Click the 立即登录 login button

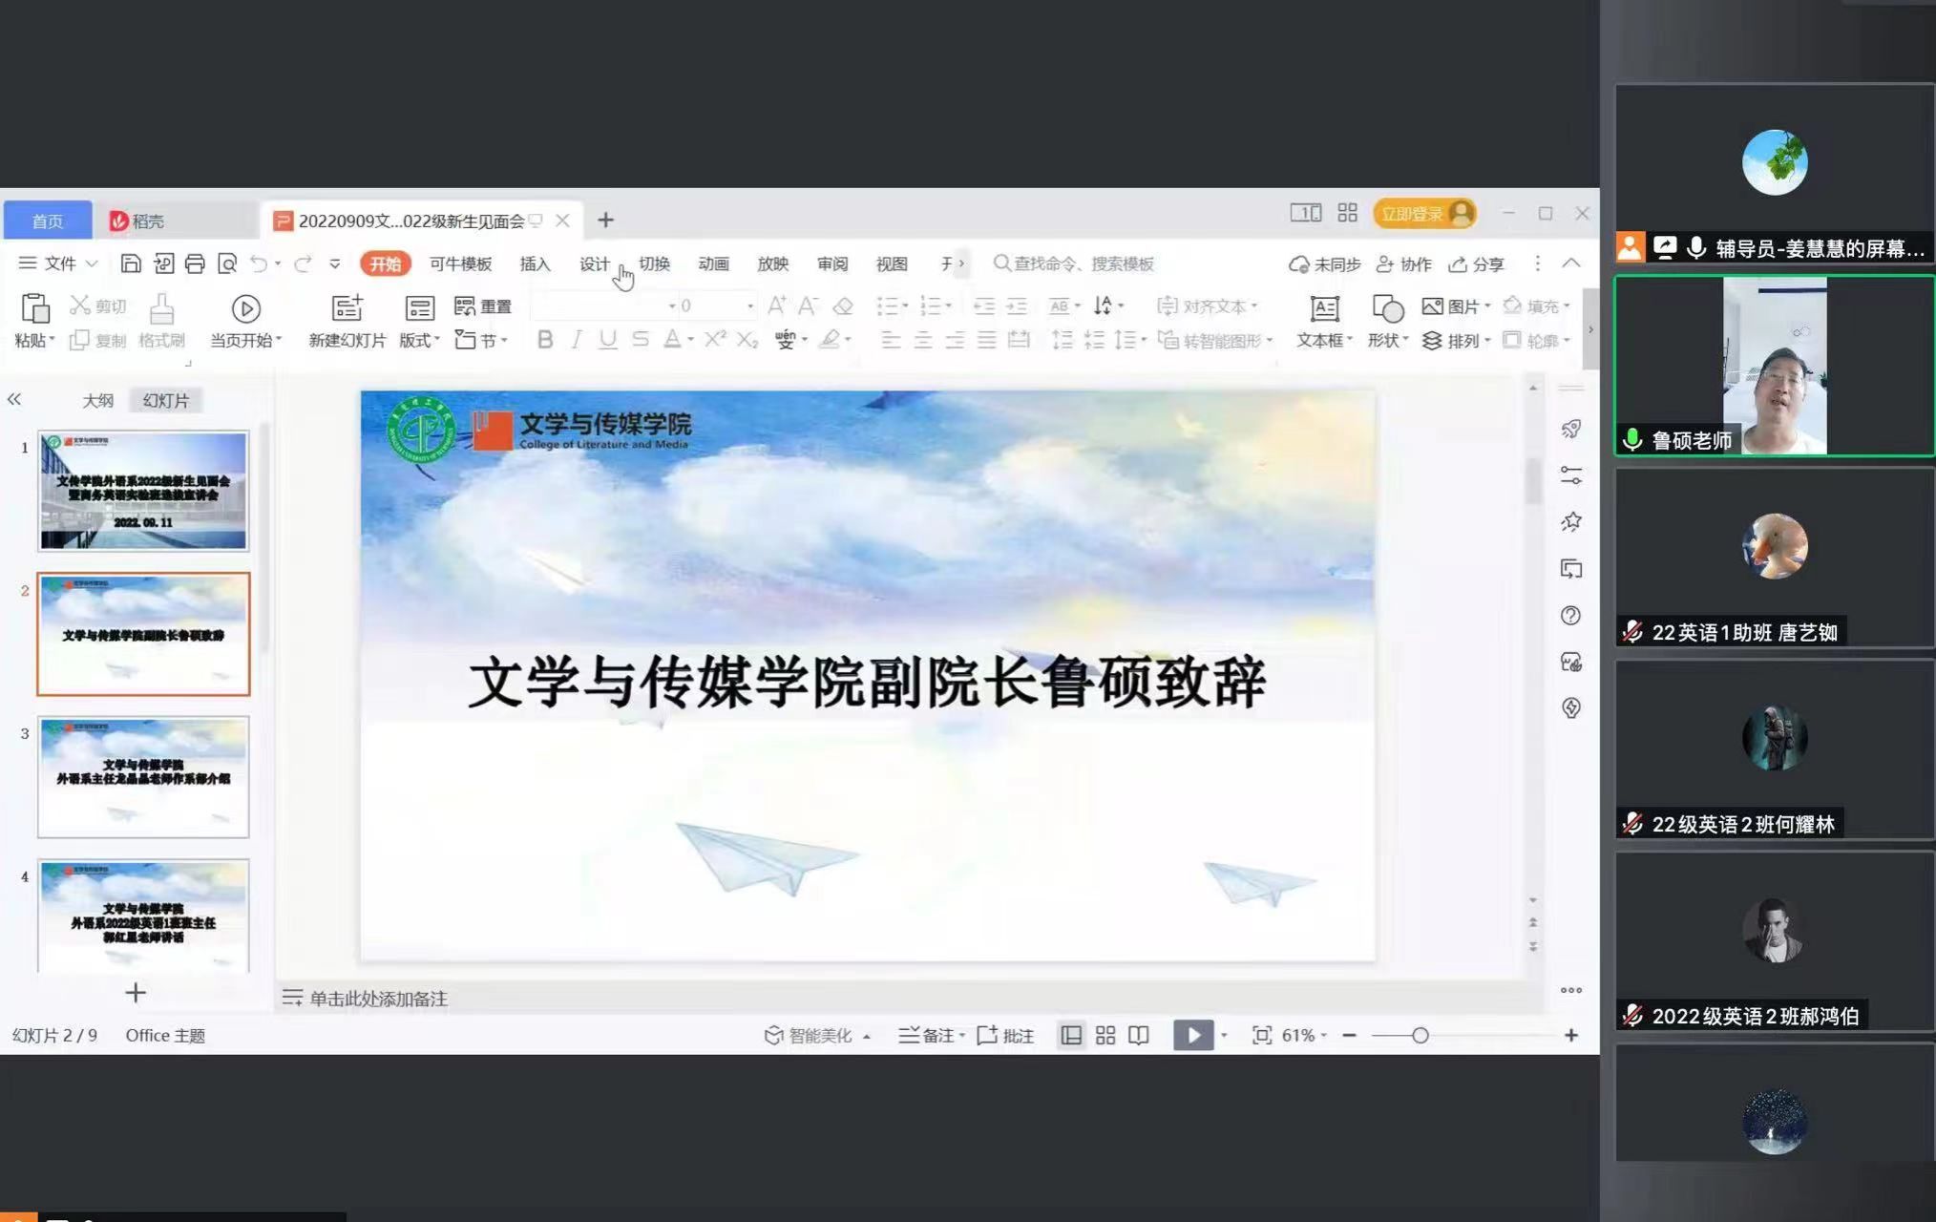[1412, 214]
